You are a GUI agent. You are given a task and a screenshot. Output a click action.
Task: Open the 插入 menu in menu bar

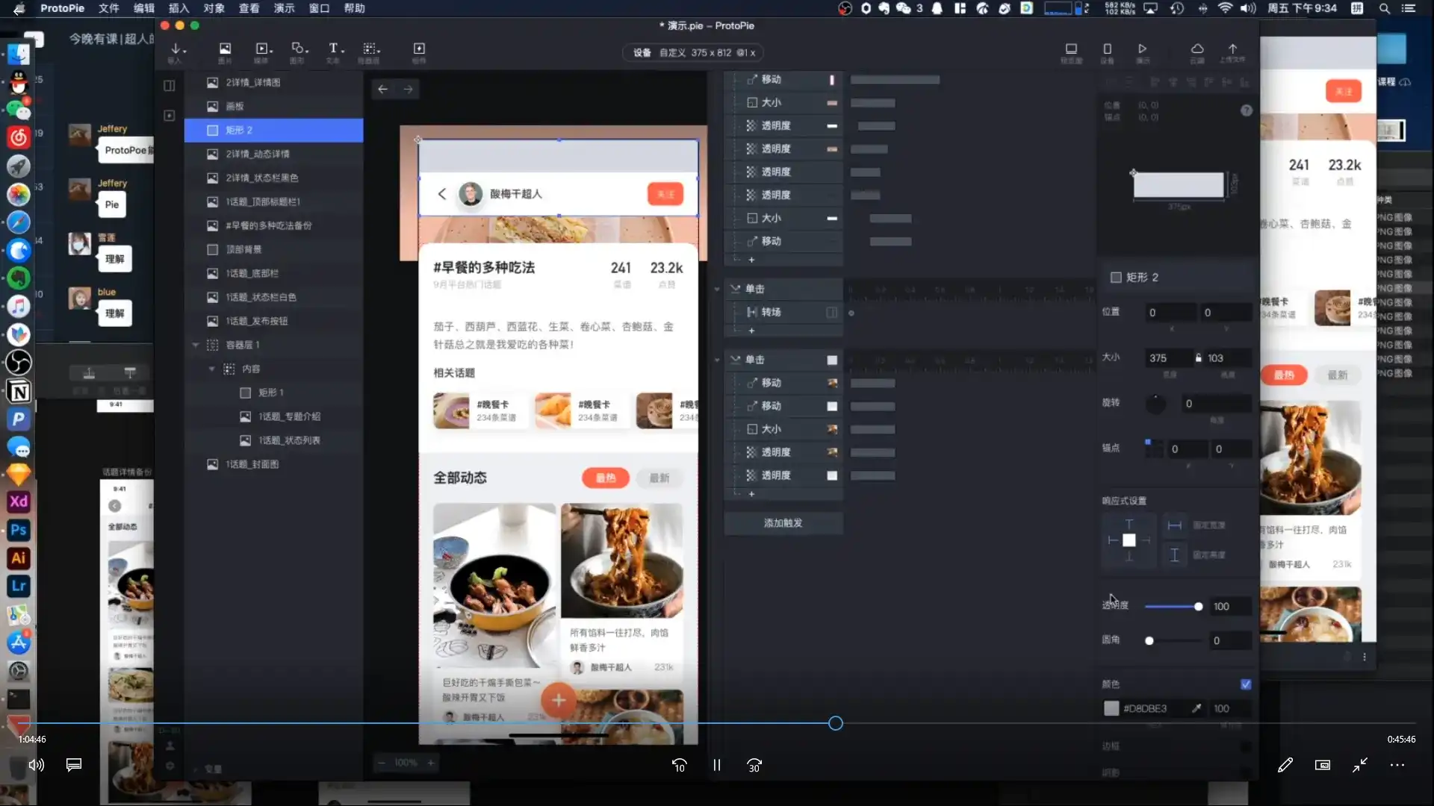point(179,8)
